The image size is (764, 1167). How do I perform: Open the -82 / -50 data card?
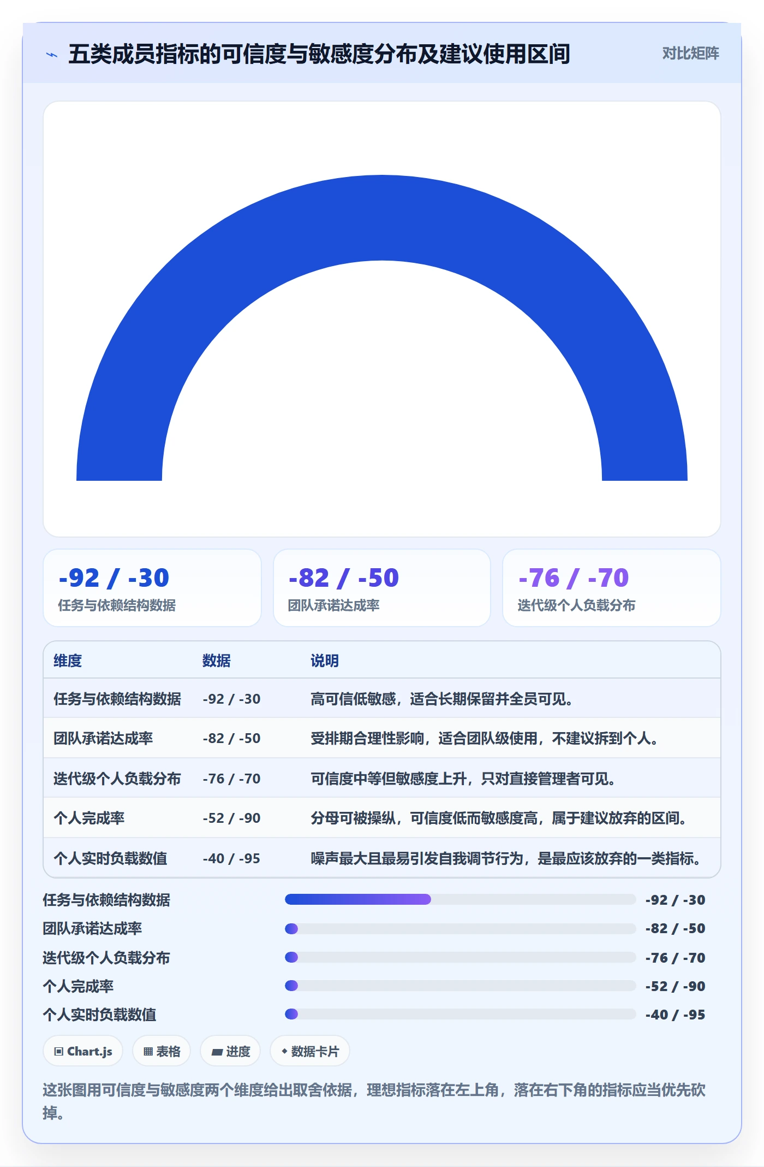382,588
